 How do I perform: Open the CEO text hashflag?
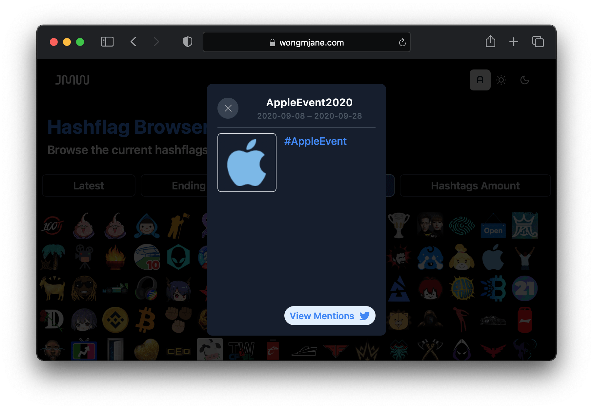tap(179, 352)
